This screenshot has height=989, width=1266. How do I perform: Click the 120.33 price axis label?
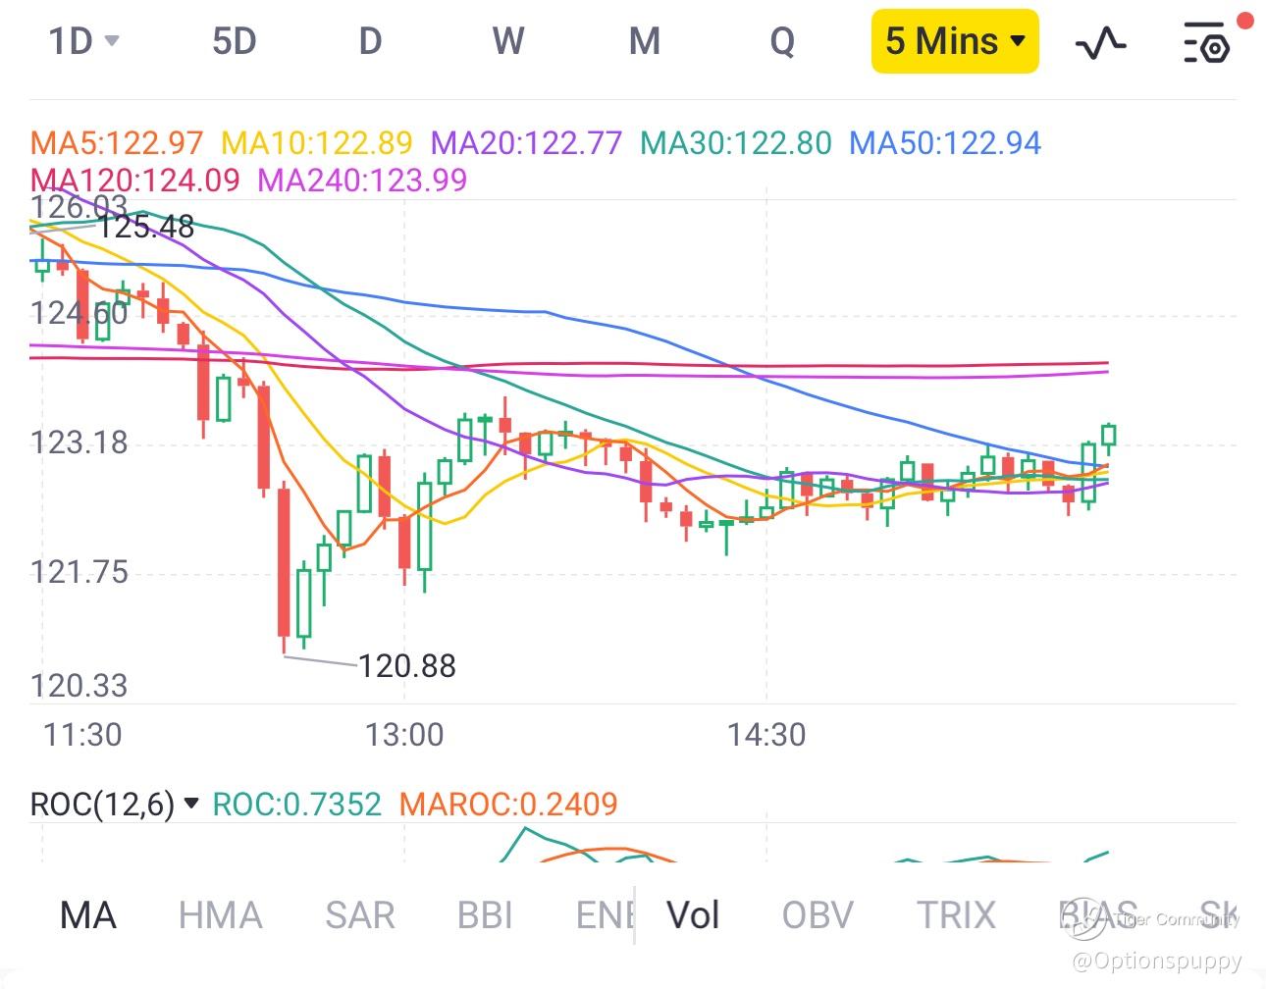(x=79, y=686)
